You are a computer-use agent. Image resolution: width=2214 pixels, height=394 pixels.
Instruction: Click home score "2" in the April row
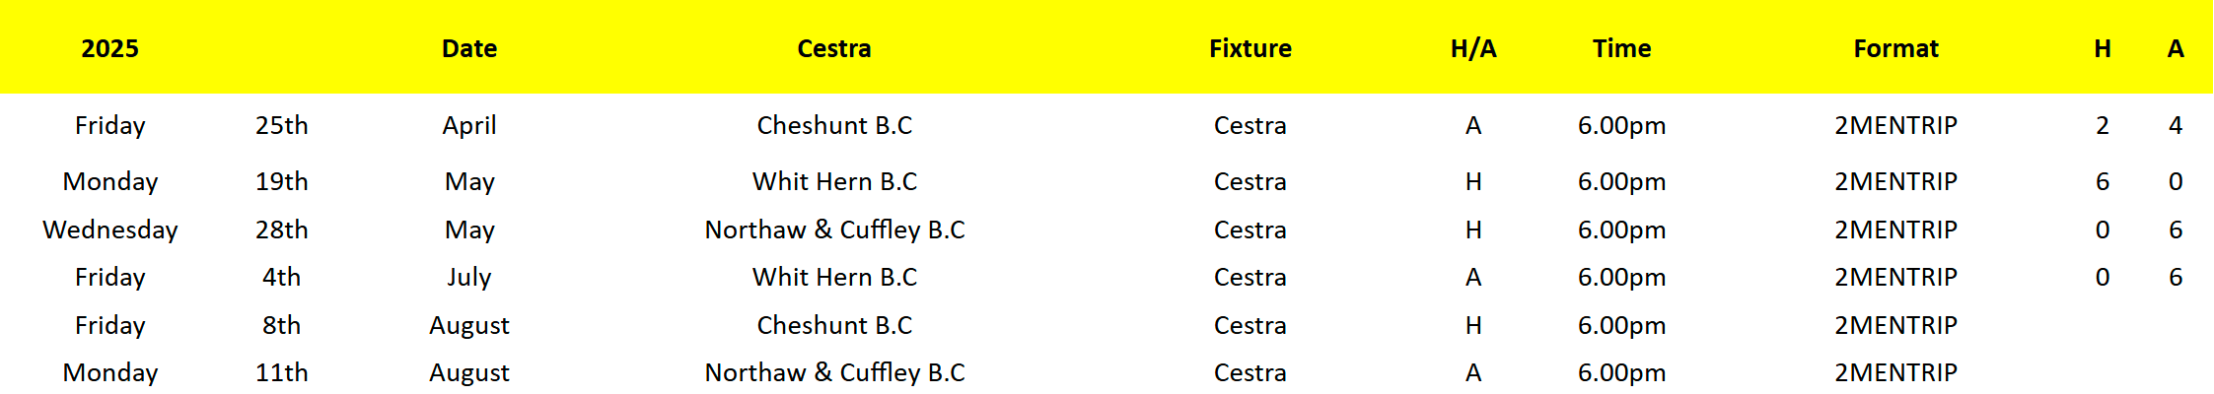(x=2103, y=125)
